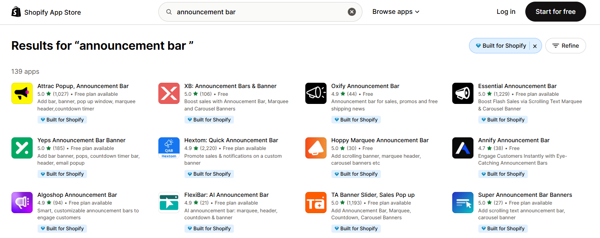Focus the announcement bar search field
The height and width of the screenshot is (238, 600).
(260, 12)
